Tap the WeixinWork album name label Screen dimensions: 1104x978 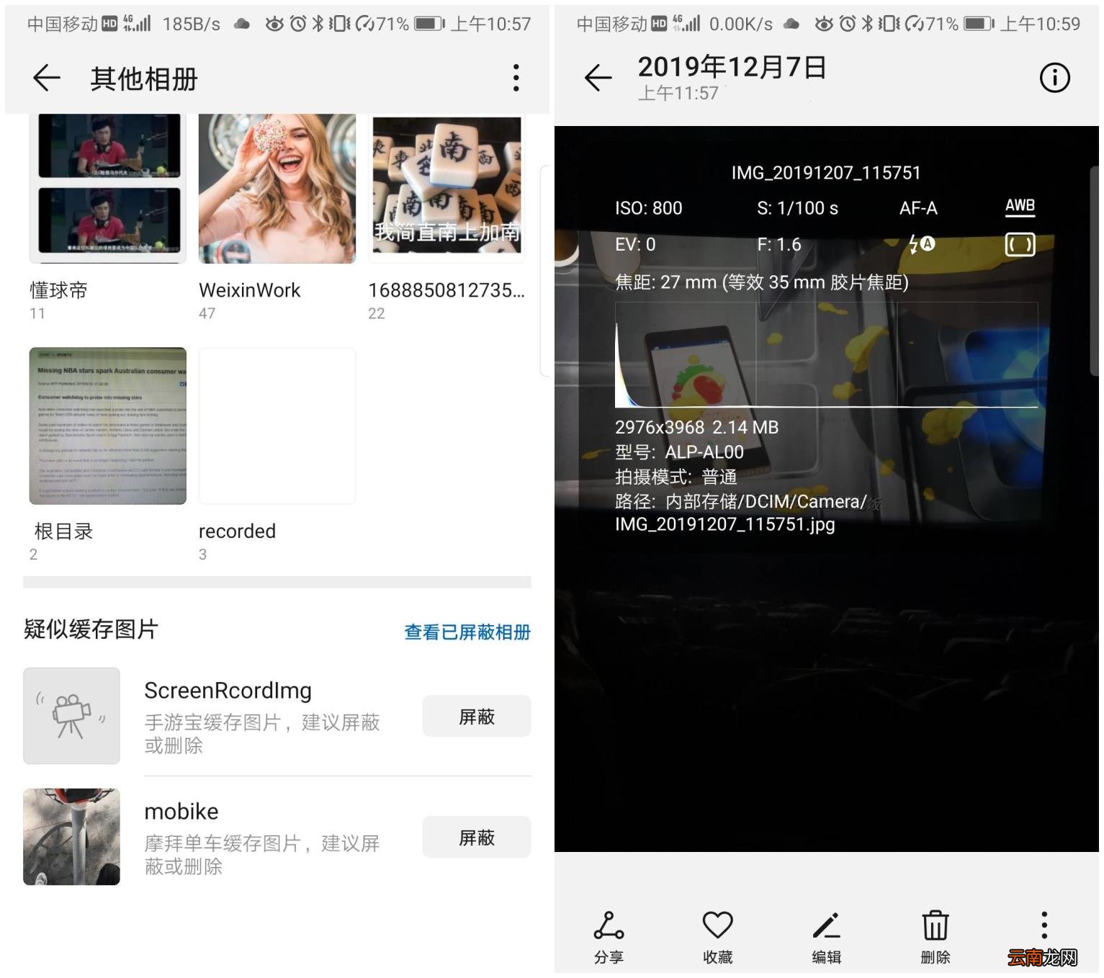(x=249, y=290)
